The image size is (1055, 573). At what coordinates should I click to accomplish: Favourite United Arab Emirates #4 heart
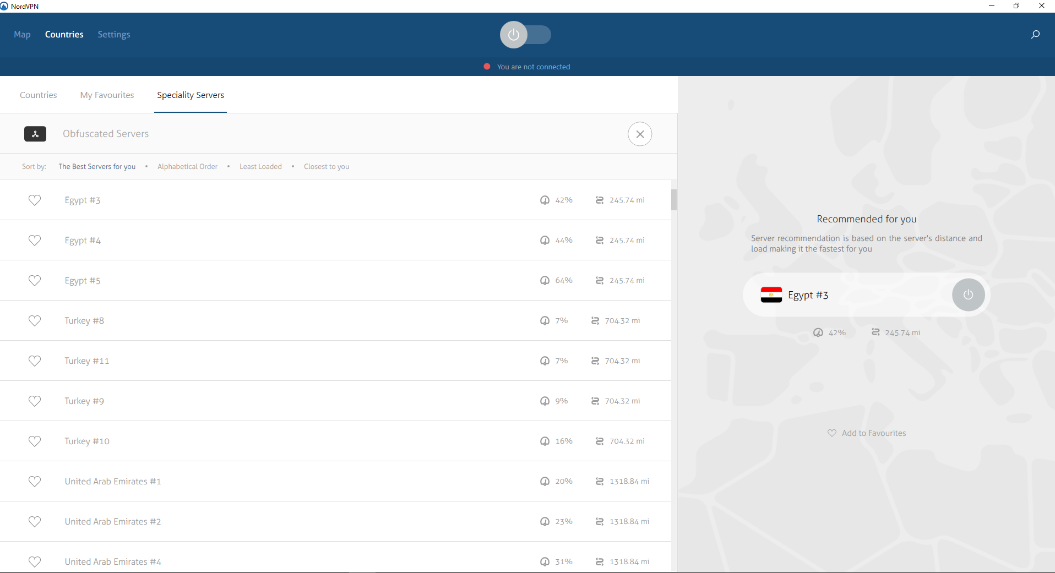click(35, 562)
